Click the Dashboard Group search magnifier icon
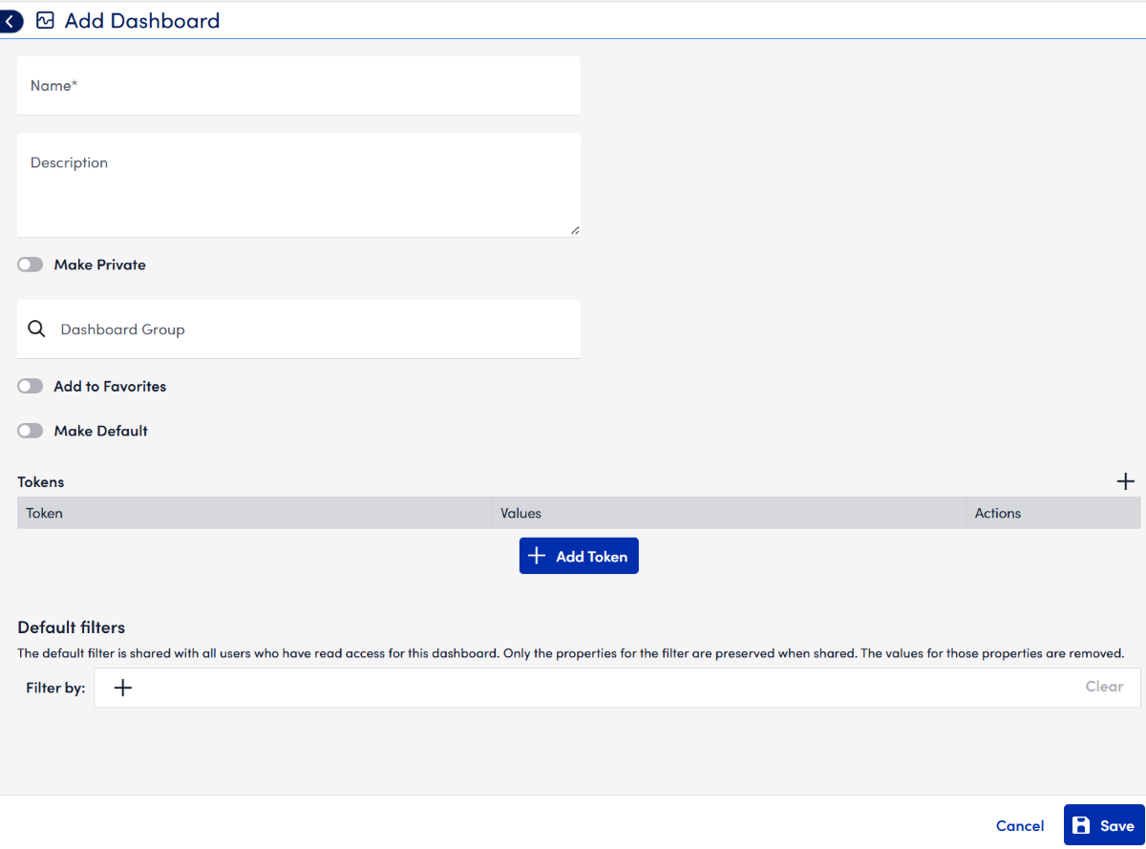The width and height of the screenshot is (1146, 849). pyautogui.click(x=36, y=329)
